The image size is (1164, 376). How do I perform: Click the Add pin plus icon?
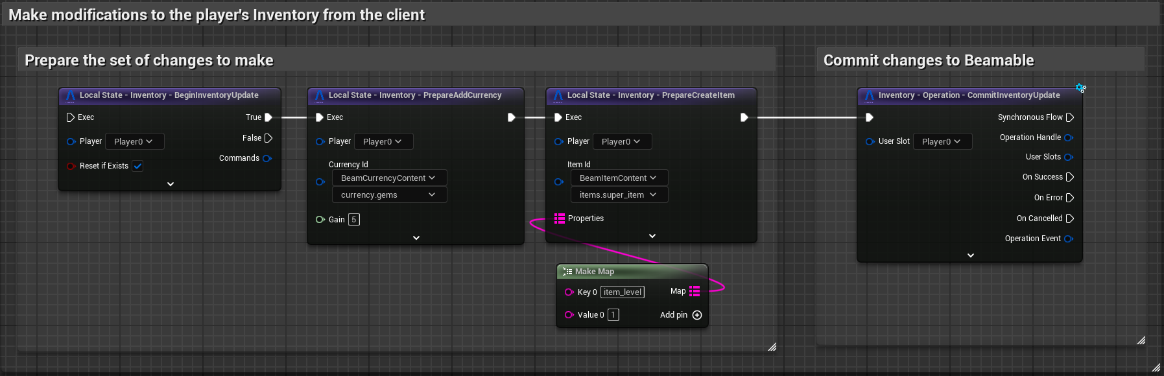[697, 315]
